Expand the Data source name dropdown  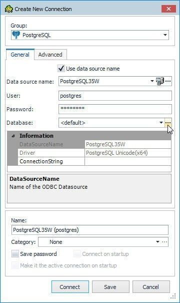click(152, 81)
